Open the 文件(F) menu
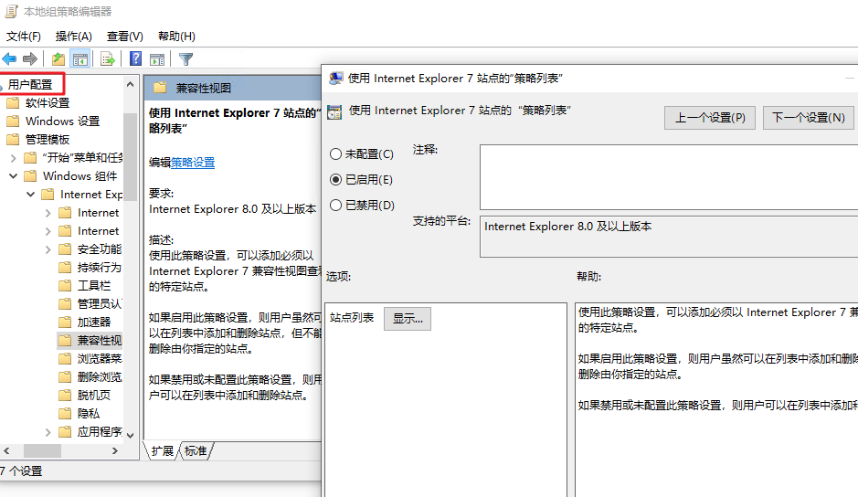 [x=24, y=37]
